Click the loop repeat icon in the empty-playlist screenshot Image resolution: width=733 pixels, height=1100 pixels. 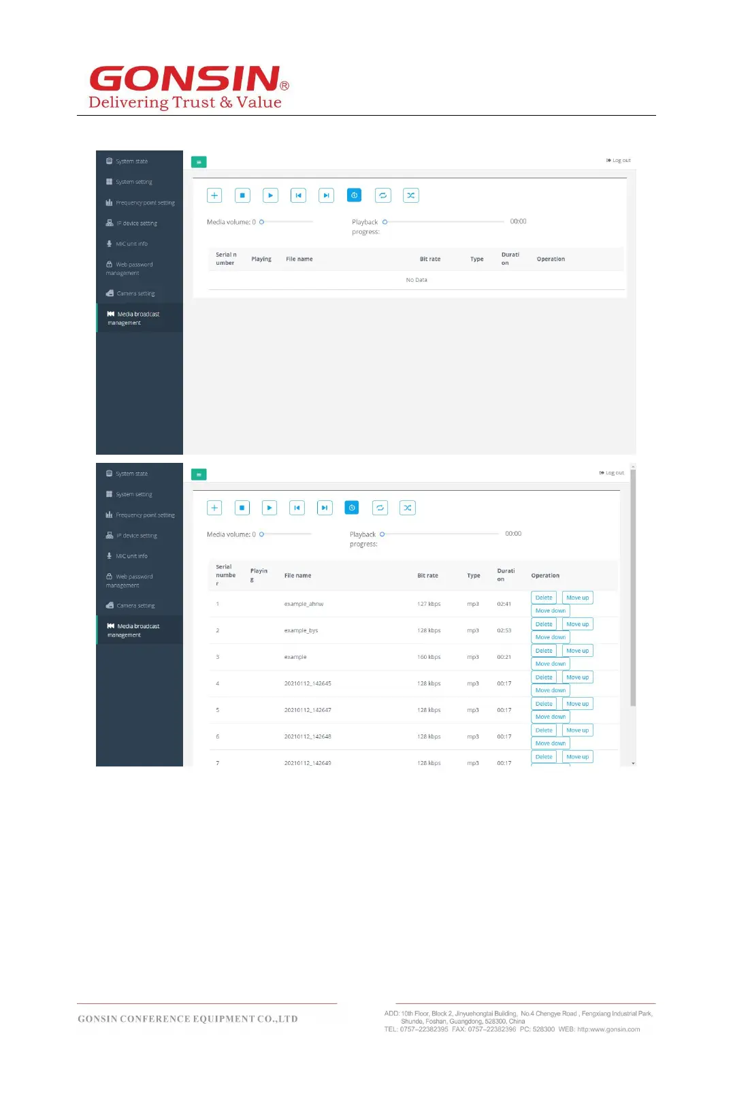coord(382,195)
